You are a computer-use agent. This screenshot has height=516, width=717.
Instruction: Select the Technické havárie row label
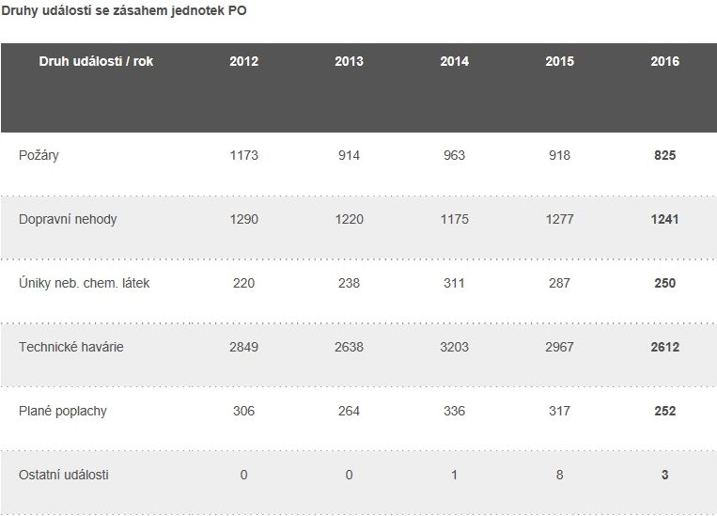(70, 347)
